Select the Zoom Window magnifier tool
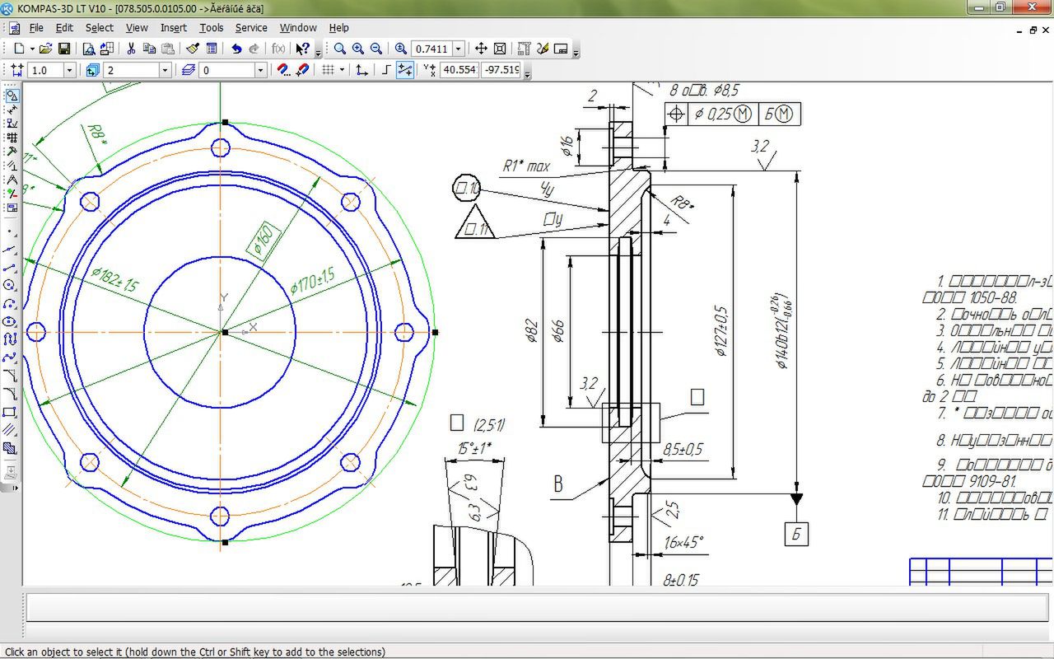Screen dimensions: 1054x659 [x=340, y=49]
